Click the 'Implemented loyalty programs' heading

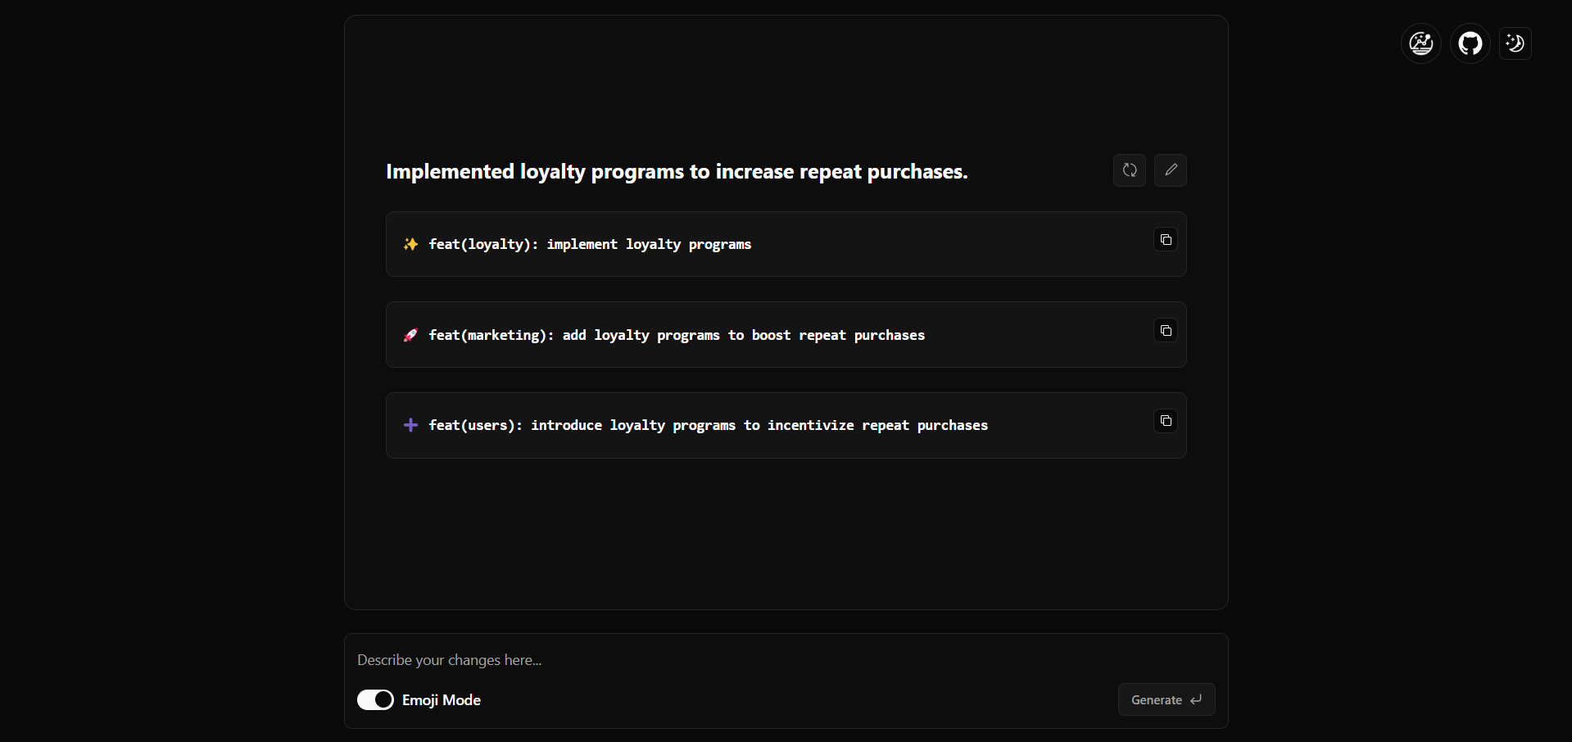(x=677, y=172)
